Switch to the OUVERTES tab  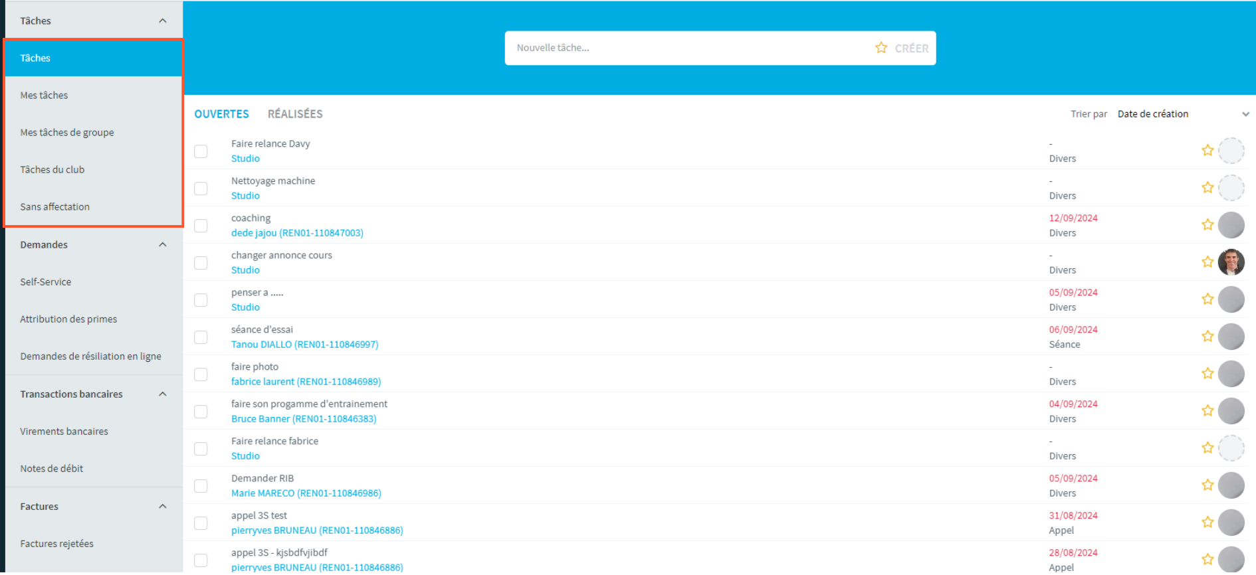221,114
